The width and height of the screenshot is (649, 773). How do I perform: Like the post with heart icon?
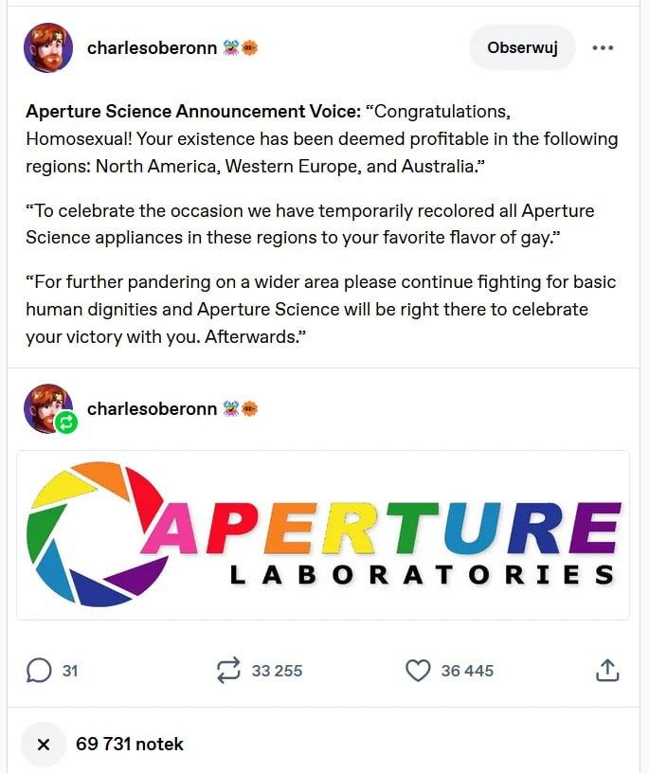click(x=418, y=671)
